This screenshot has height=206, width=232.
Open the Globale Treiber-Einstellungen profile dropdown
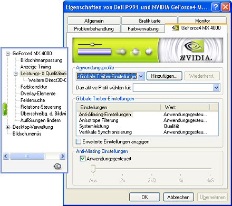pos(141,76)
